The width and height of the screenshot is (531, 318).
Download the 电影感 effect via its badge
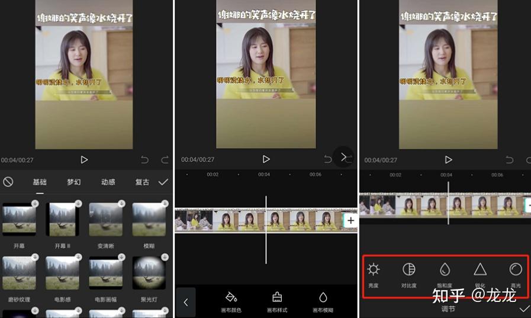[78, 257]
